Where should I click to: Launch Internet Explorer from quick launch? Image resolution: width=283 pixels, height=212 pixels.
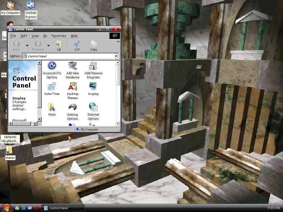coord(24,208)
